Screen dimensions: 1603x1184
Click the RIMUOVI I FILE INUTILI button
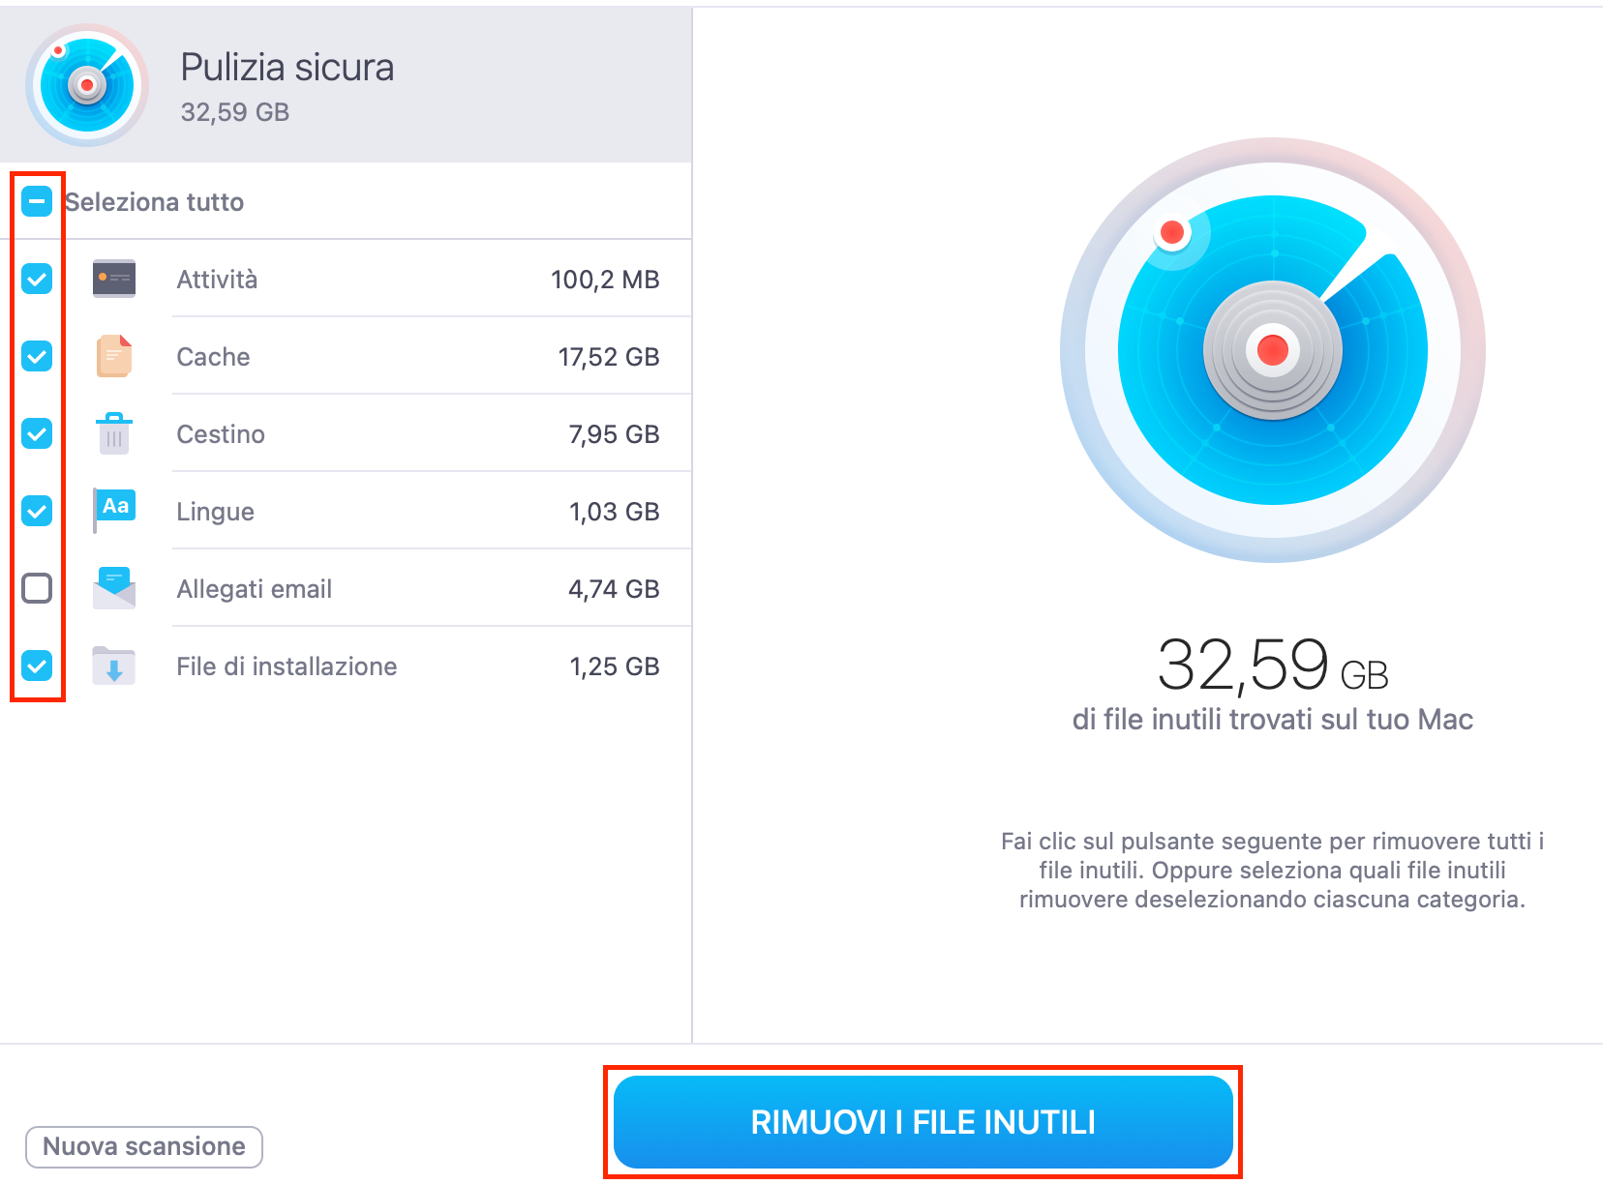pyautogui.click(x=923, y=1122)
